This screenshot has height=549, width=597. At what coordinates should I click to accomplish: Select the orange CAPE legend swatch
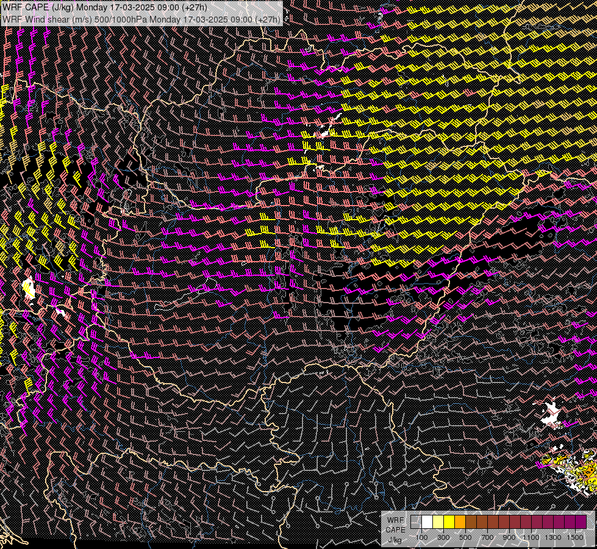pyautogui.click(x=460, y=522)
